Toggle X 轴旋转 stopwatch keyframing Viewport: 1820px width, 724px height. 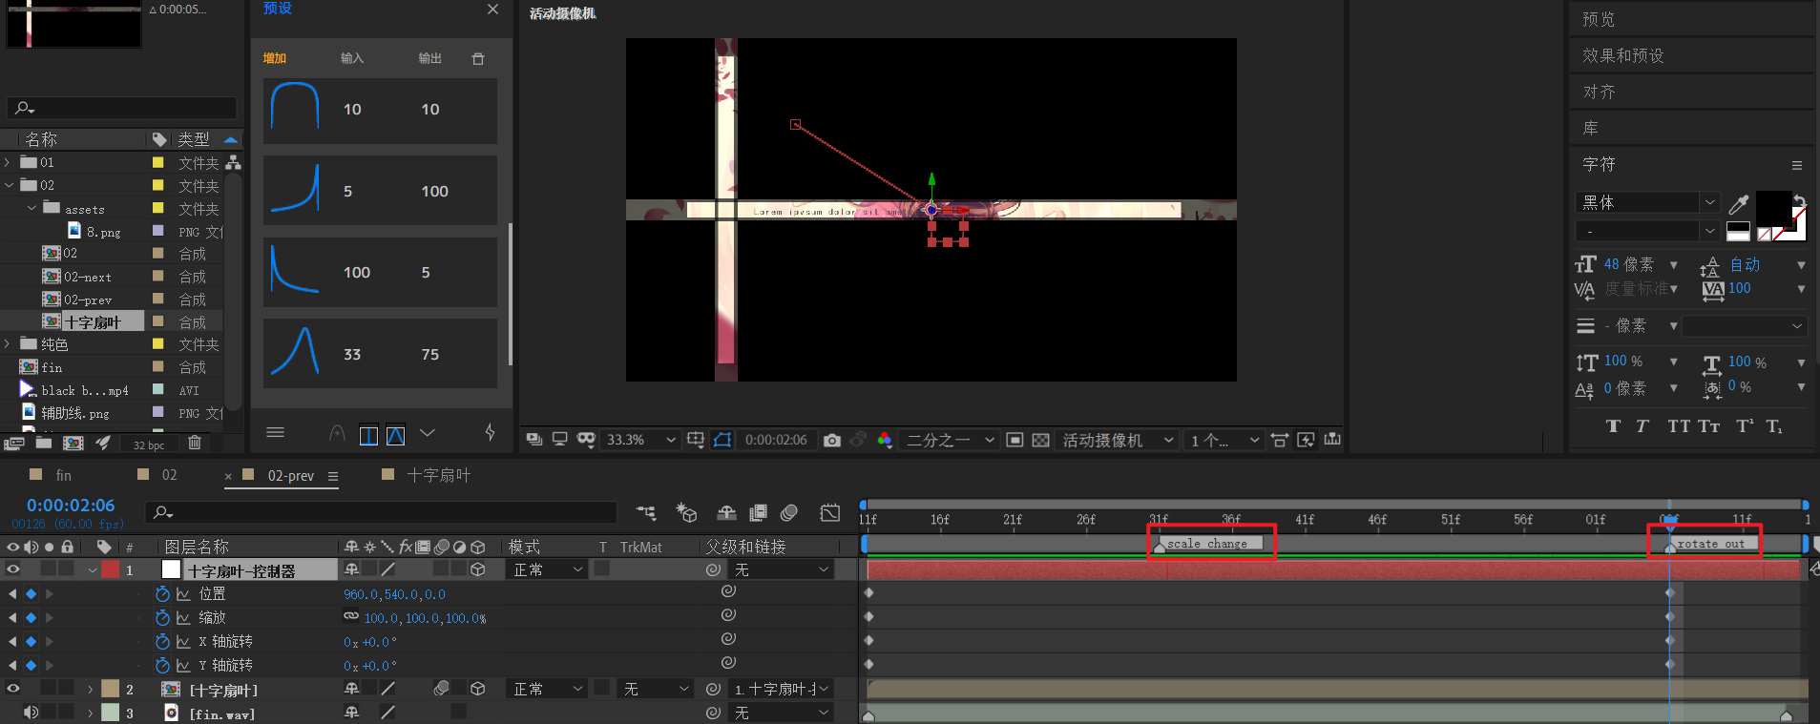[162, 641]
